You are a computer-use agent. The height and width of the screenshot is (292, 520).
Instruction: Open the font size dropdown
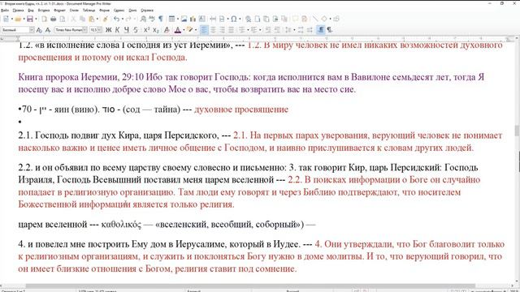click(100, 30)
